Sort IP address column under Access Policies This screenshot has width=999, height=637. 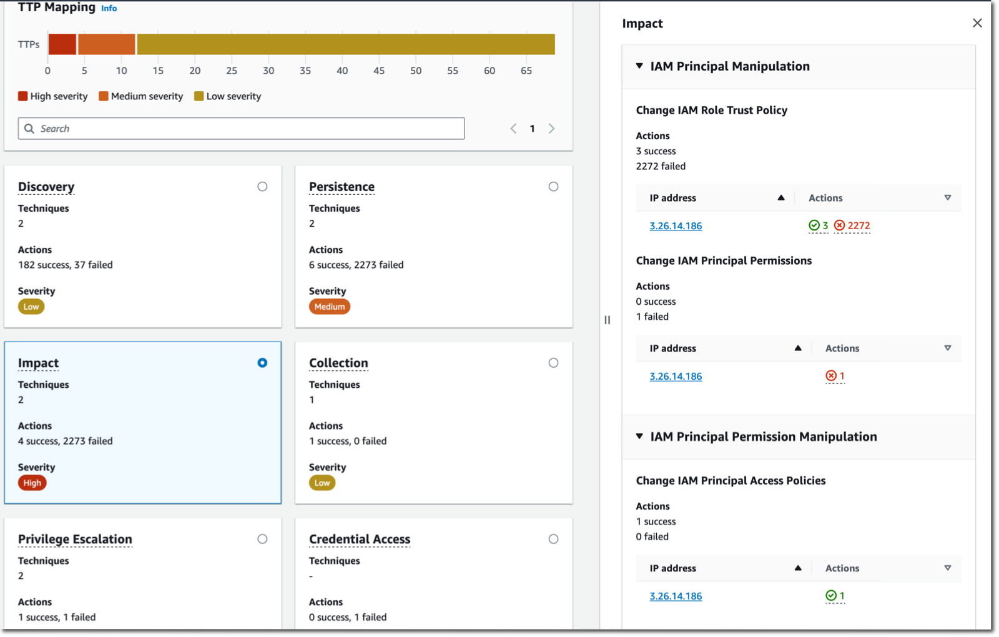point(798,568)
